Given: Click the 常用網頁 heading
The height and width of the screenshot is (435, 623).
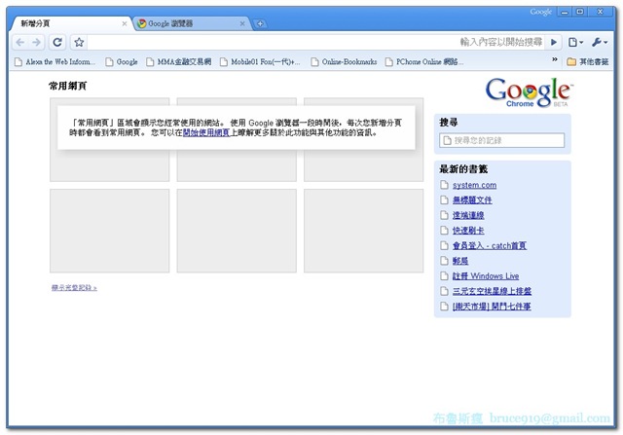Looking at the screenshot, I should tap(67, 86).
